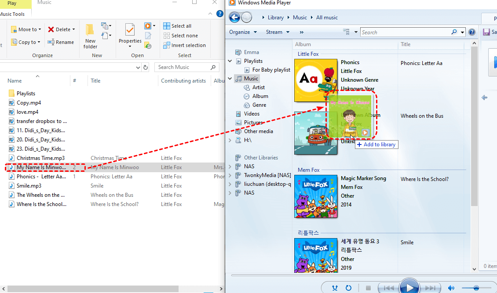Expand the liuchuan (desktop-q library node
This screenshot has height=293, width=497.
coord(230,184)
